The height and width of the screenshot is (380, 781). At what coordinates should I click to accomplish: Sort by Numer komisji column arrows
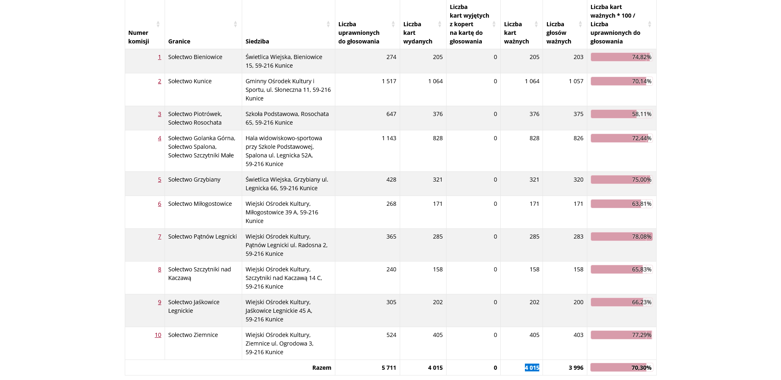coord(158,24)
